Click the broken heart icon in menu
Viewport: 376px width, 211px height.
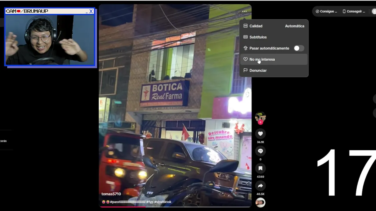pyautogui.click(x=246, y=59)
